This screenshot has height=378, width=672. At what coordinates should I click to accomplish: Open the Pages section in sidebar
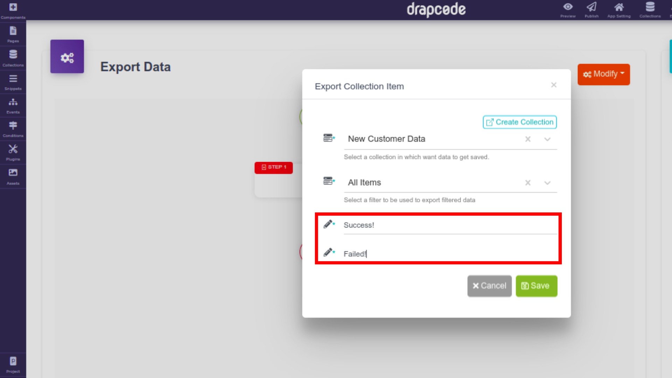point(13,35)
